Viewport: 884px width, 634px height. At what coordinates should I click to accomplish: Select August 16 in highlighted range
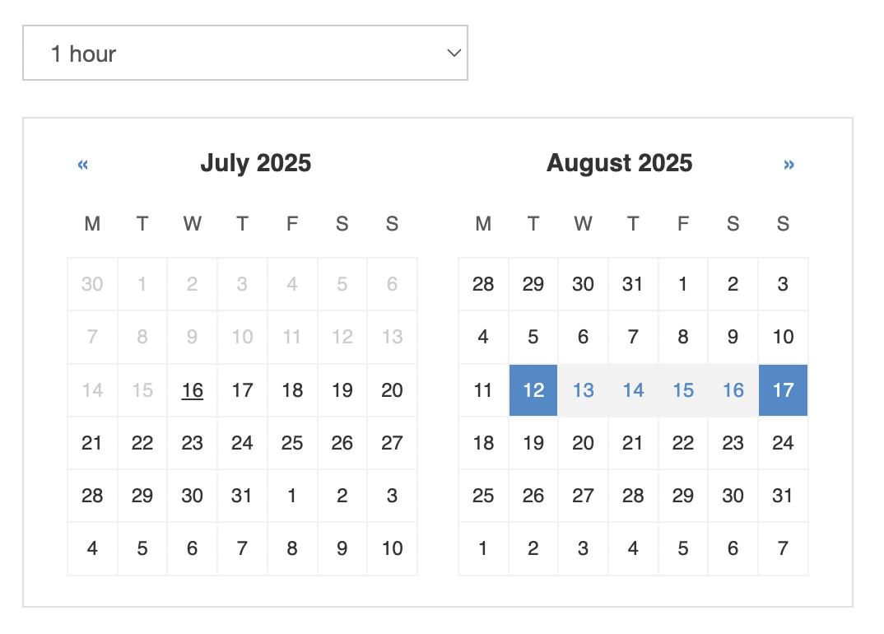[x=733, y=390]
